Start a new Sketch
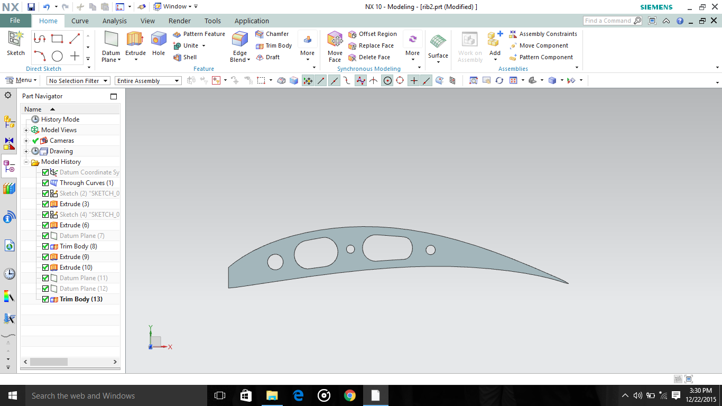722x406 pixels. click(15, 43)
